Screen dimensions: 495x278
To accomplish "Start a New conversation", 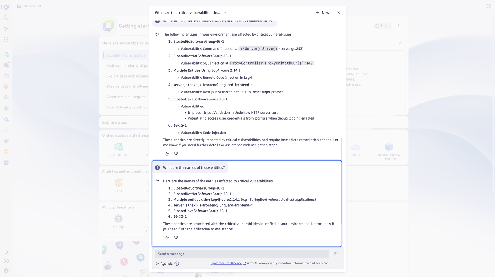I will click(x=322, y=13).
